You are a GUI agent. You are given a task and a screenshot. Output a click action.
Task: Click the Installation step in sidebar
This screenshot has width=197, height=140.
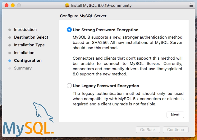click(24, 53)
